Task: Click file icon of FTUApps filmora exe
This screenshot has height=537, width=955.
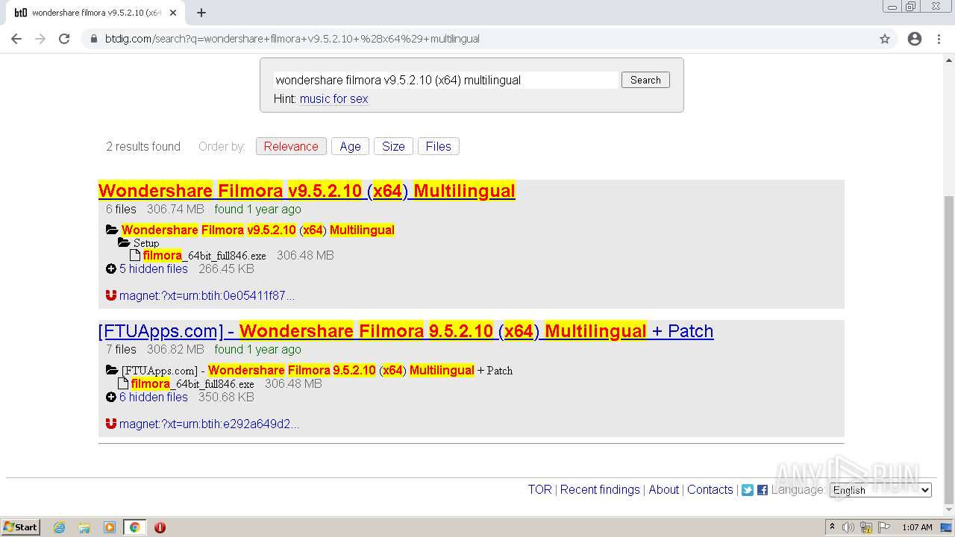Action: click(x=123, y=383)
